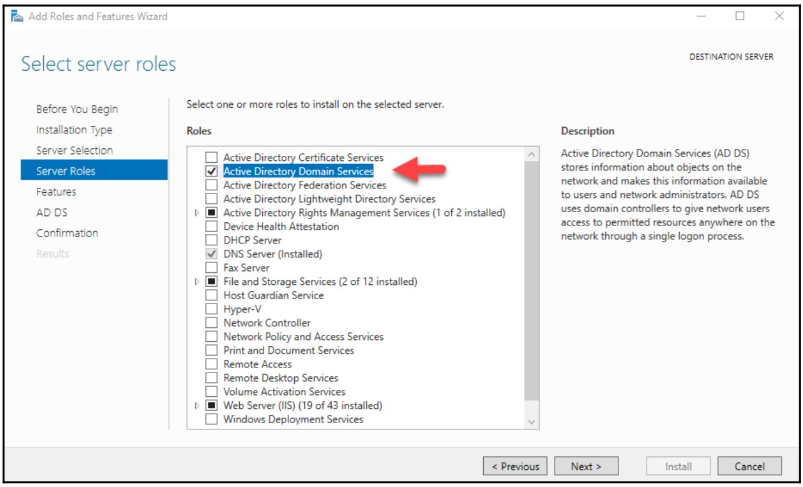This screenshot has width=803, height=487.
Task: Check Windows Deployment Services checkbox
Action: pyautogui.click(x=212, y=419)
